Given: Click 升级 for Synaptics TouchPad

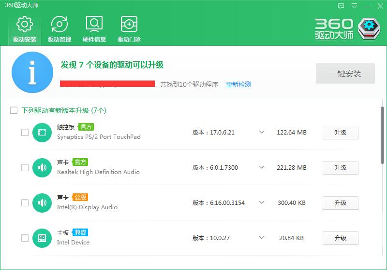Looking at the screenshot, I should 341,133.
